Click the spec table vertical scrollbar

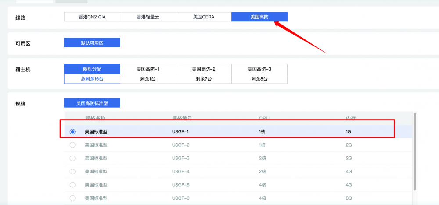coord(414,149)
